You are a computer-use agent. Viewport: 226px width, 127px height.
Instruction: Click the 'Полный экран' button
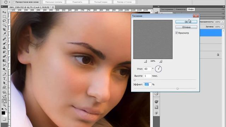pyautogui.click(x=101, y=2)
